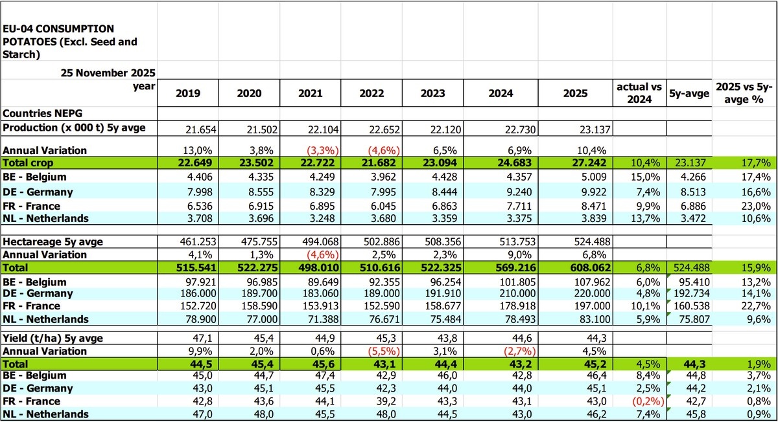Image resolution: width=778 pixels, height=422 pixels.
Task: Select the "Yield (t/ha) 5y avge" row label
Action: click(78, 338)
